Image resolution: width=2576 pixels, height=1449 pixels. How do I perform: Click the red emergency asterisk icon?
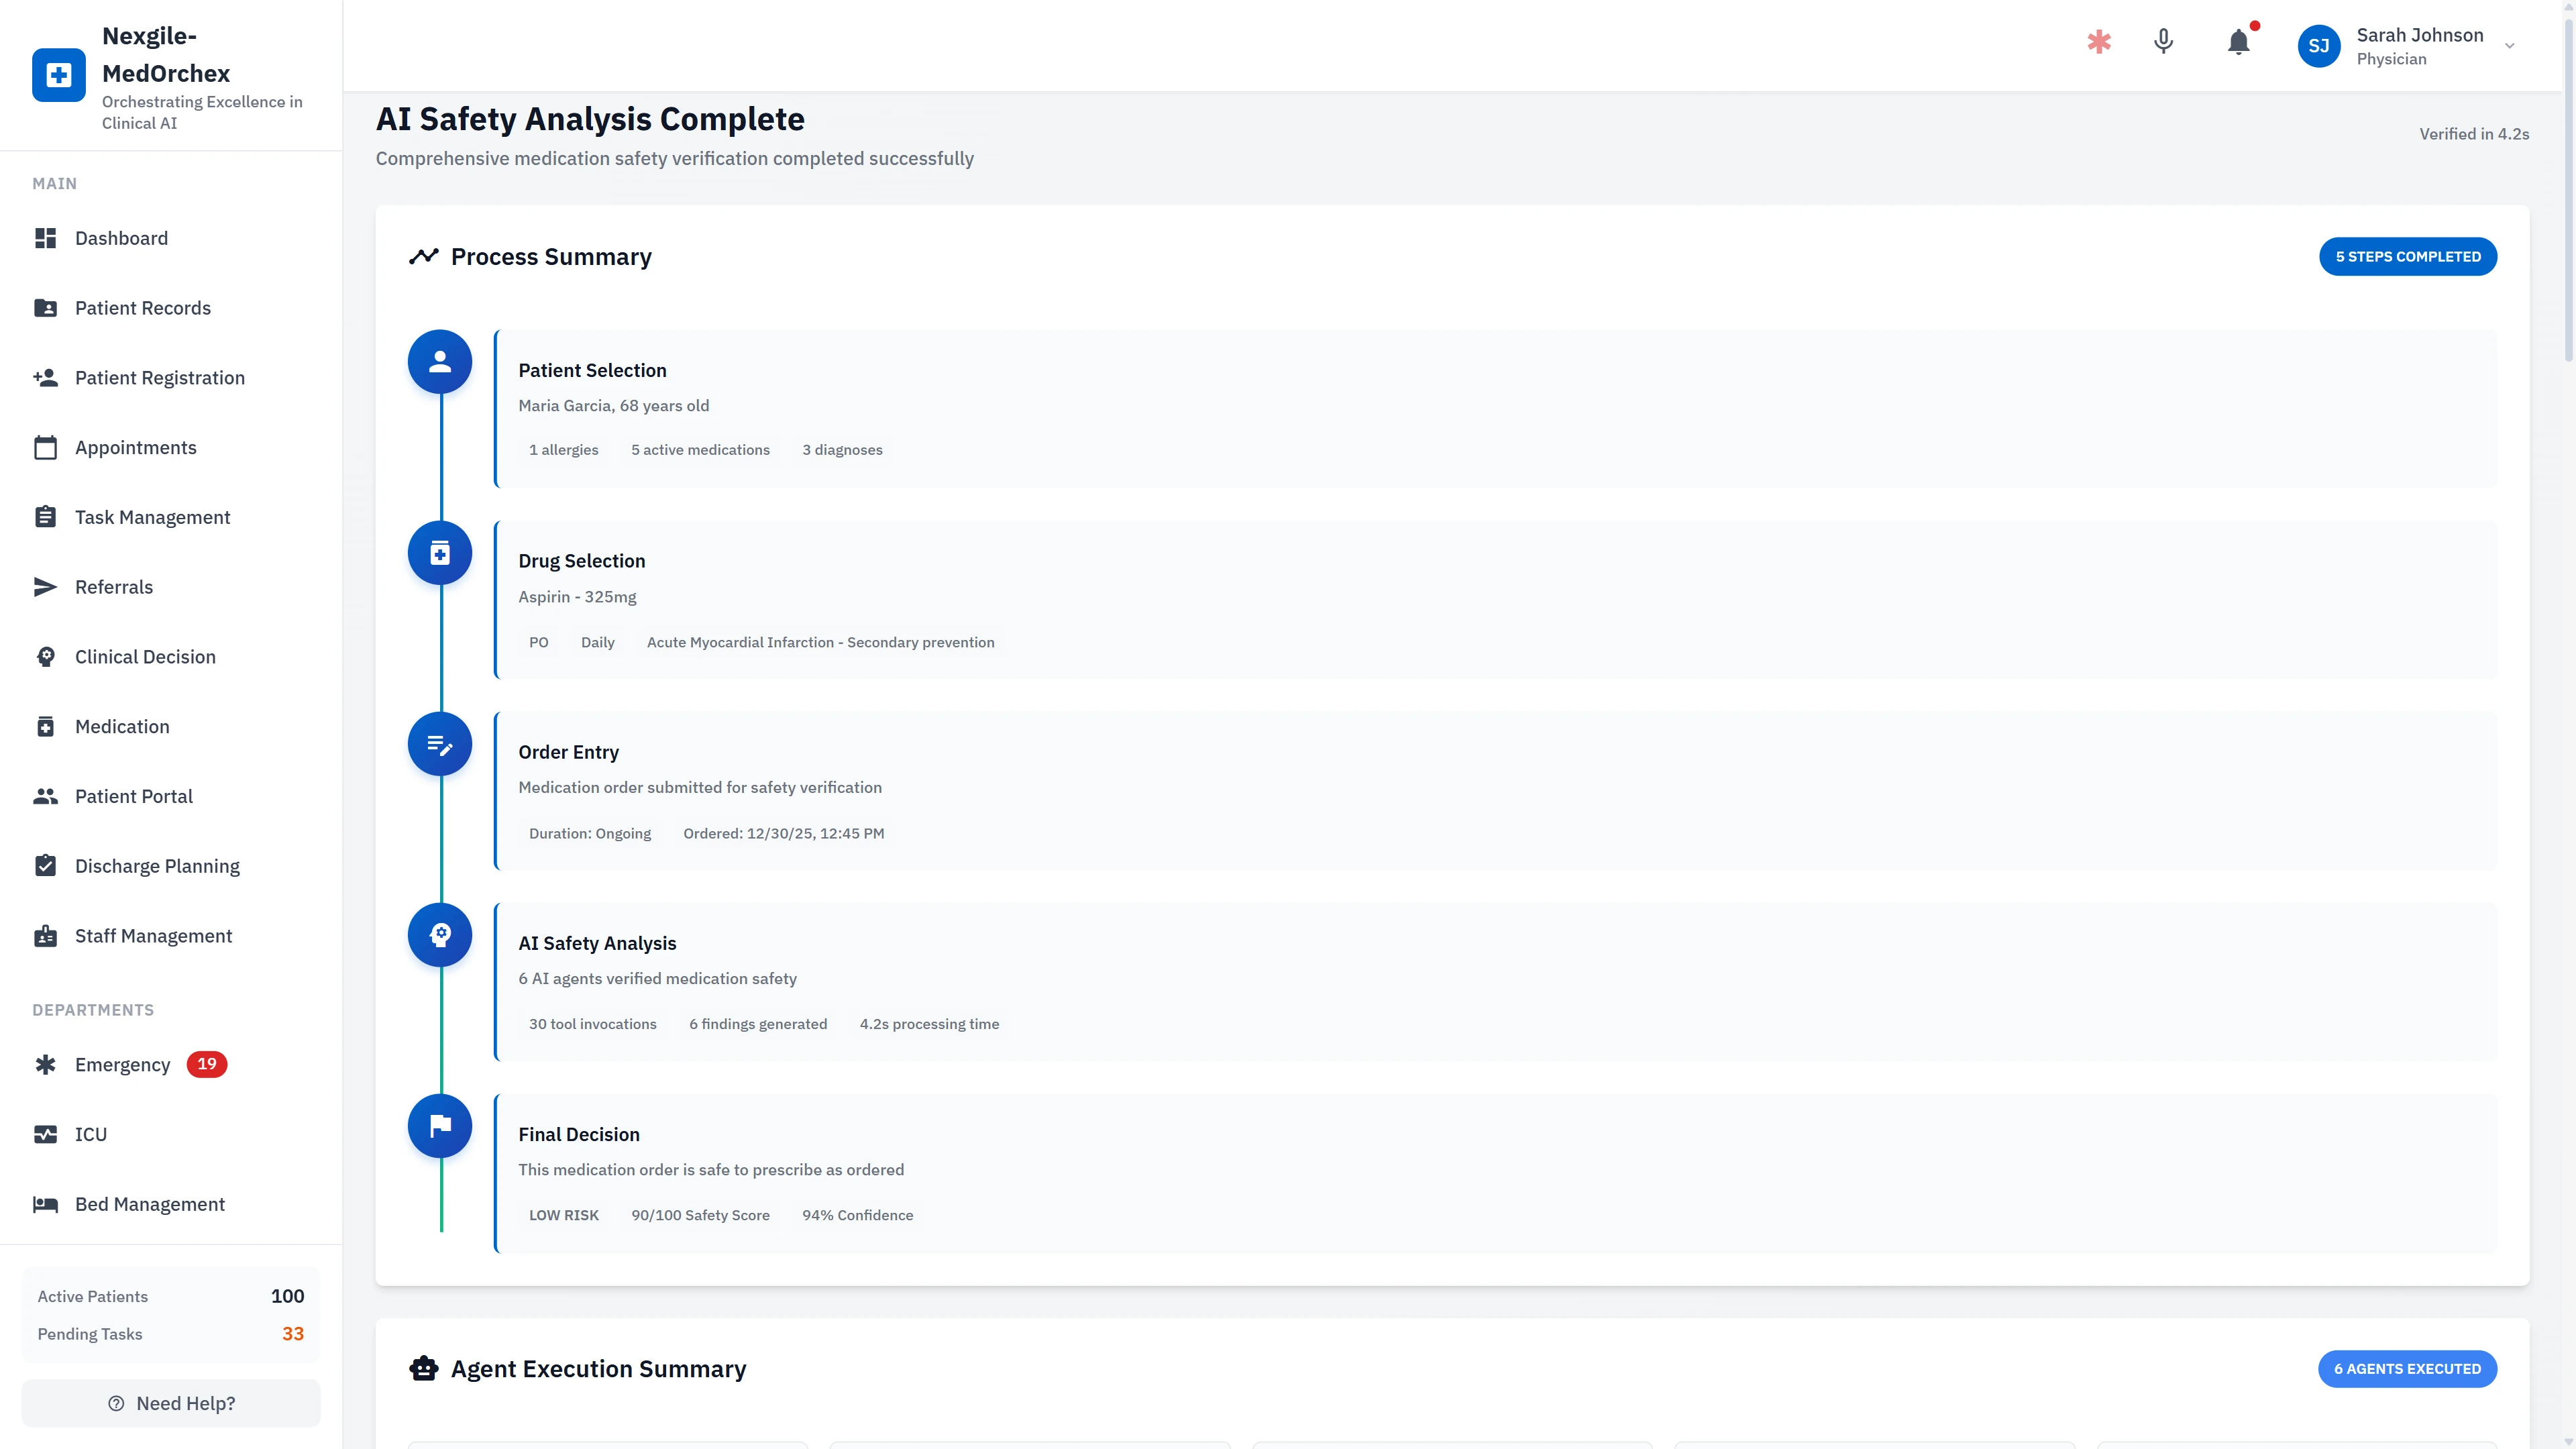(x=2099, y=42)
